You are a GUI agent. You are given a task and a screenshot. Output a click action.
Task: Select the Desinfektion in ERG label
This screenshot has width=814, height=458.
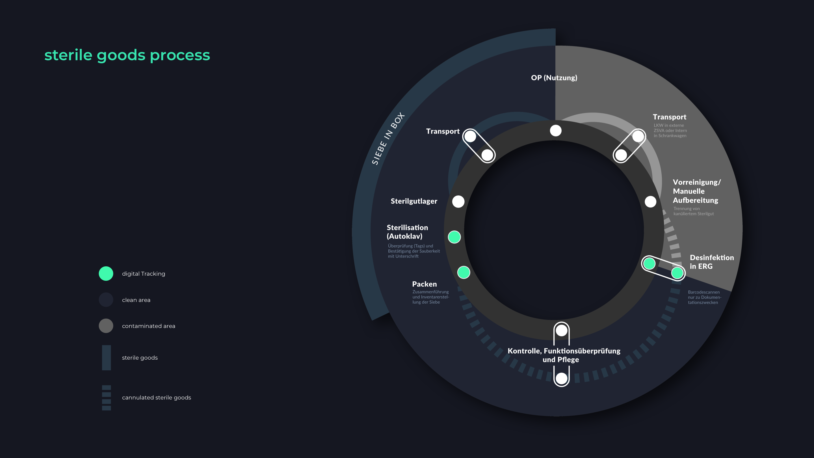pyautogui.click(x=712, y=262)
